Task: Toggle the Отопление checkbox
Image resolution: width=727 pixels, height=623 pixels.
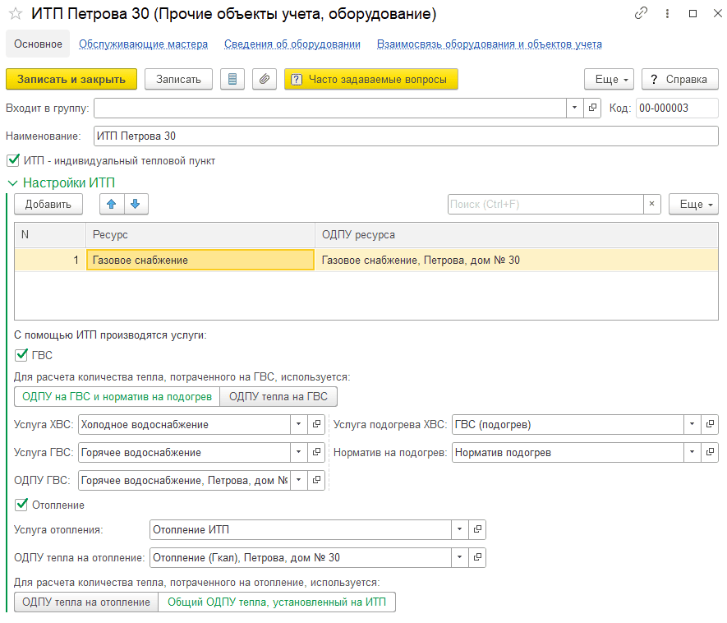Action: (x=21, y=505)
